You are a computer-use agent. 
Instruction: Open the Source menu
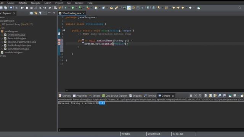coord(11,3)
